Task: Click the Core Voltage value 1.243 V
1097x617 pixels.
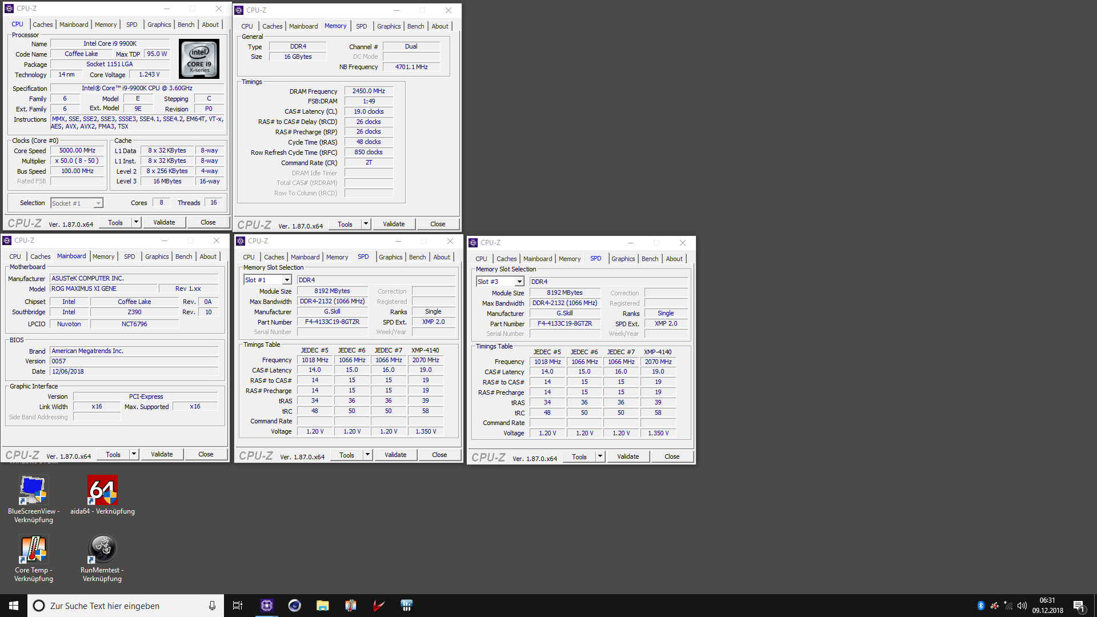Action: 149,74
